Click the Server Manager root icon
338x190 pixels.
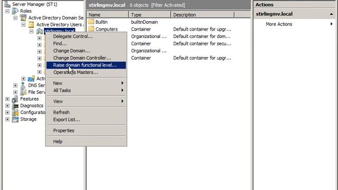(x=7, y=4)
